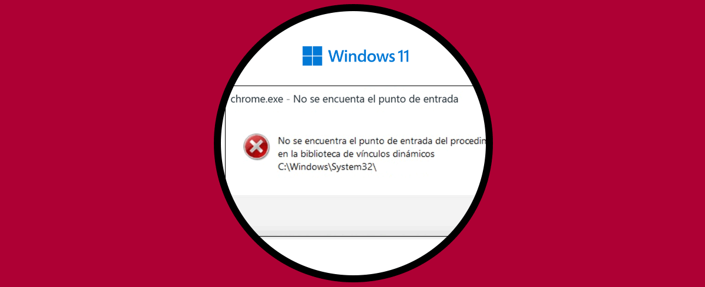Click the line "en la biblioteca de vínculos dinámicos"

(x=355, y=154)
